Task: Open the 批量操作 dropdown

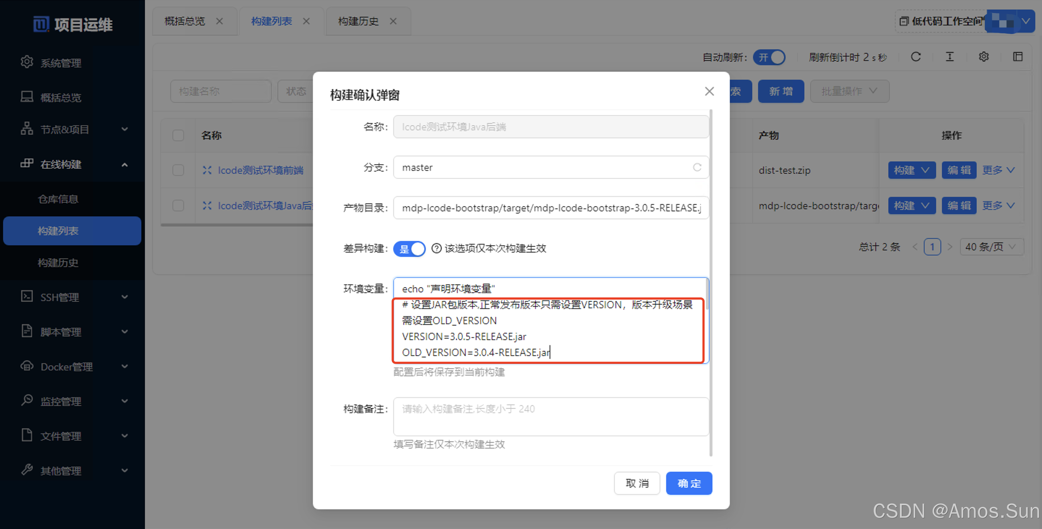Action: 849,91
